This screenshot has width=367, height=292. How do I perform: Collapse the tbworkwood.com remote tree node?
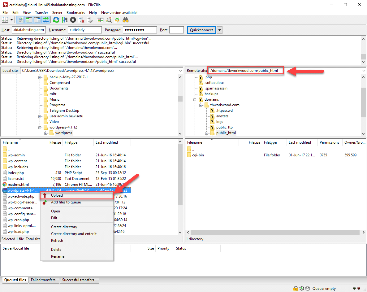point(201,105)
